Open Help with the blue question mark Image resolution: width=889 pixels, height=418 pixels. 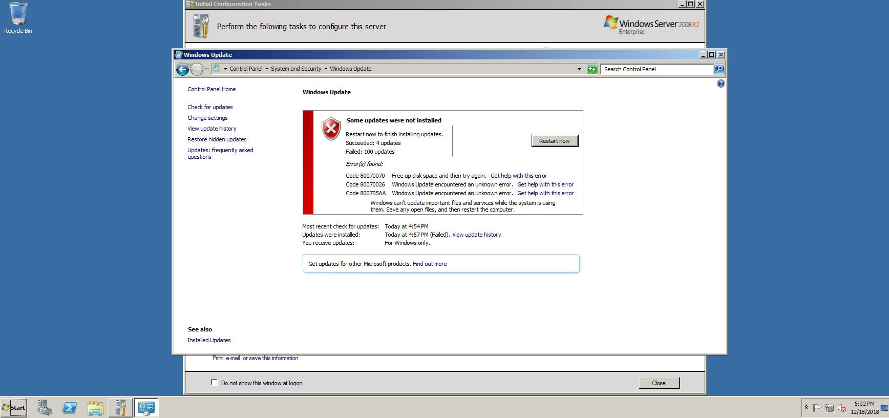click(x=721, y=83)
